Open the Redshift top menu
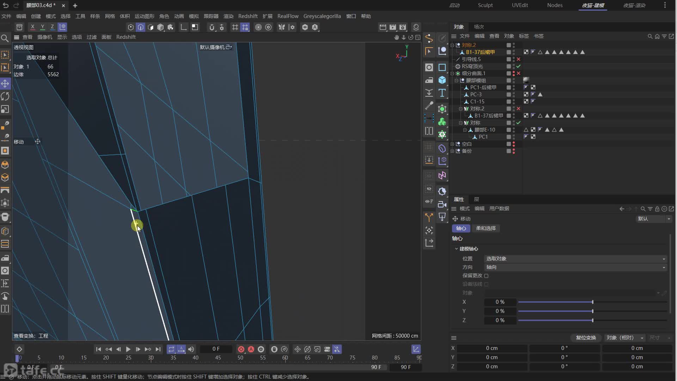The height and width of the screenshot is (381, 677). coord(248,16)
